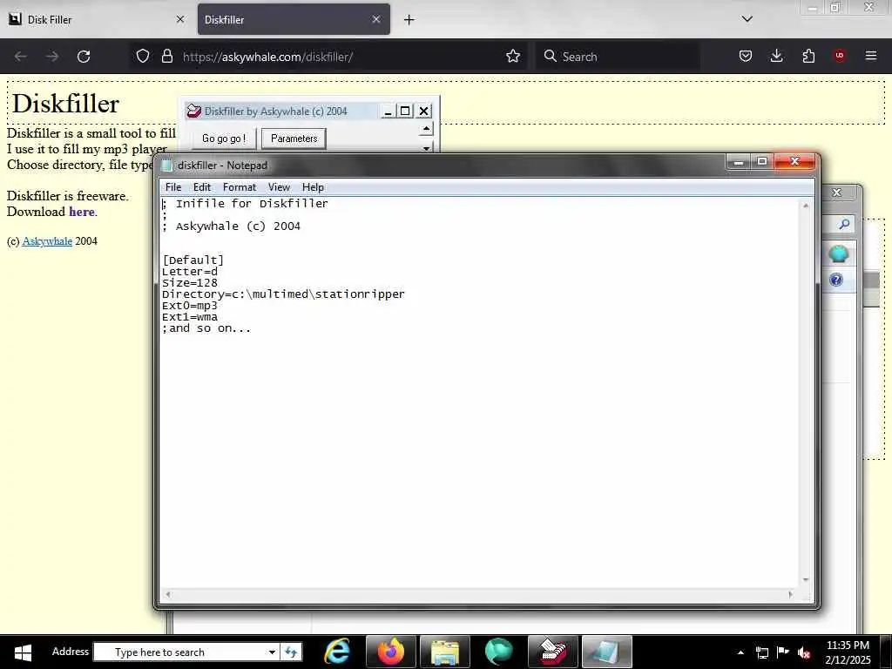The height and width of the screenshot is (669, 892).
Task: Expand the list all tabs chevron
Action: [747, 19]
